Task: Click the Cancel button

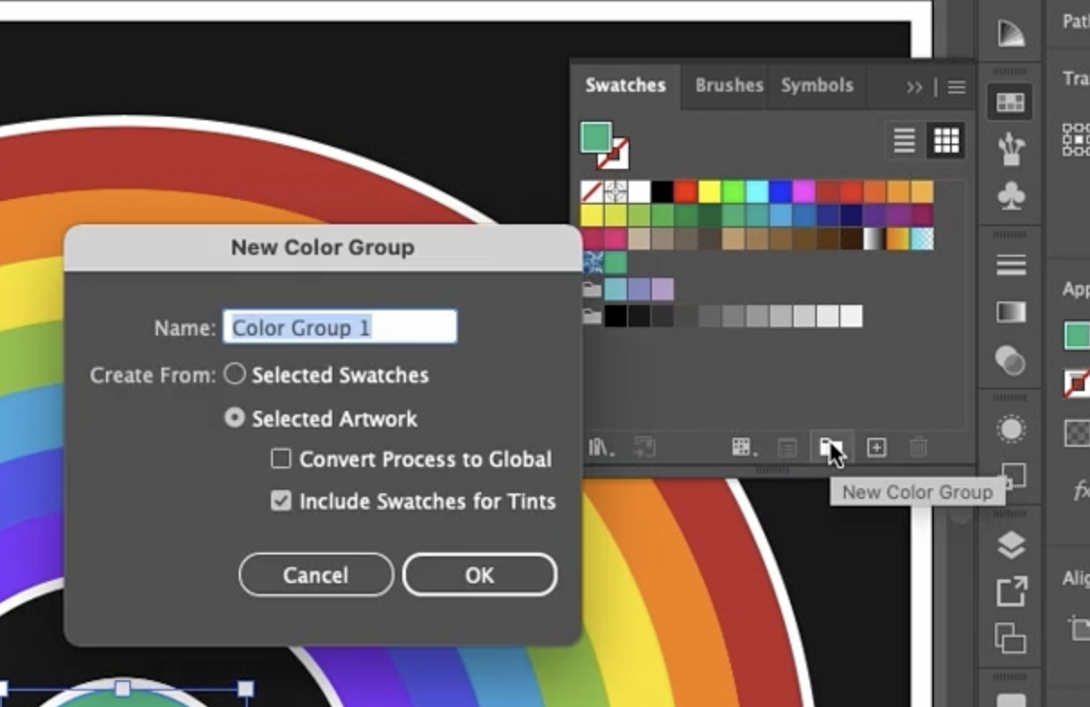Action: (316, 575)
